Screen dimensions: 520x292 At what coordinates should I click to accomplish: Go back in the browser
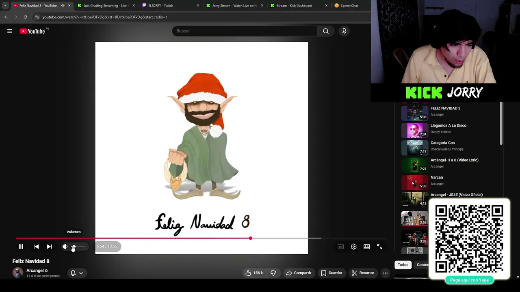click(6, 17)
